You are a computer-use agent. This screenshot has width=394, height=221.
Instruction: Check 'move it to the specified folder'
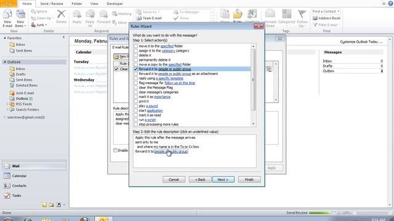(x=135, y=46)
